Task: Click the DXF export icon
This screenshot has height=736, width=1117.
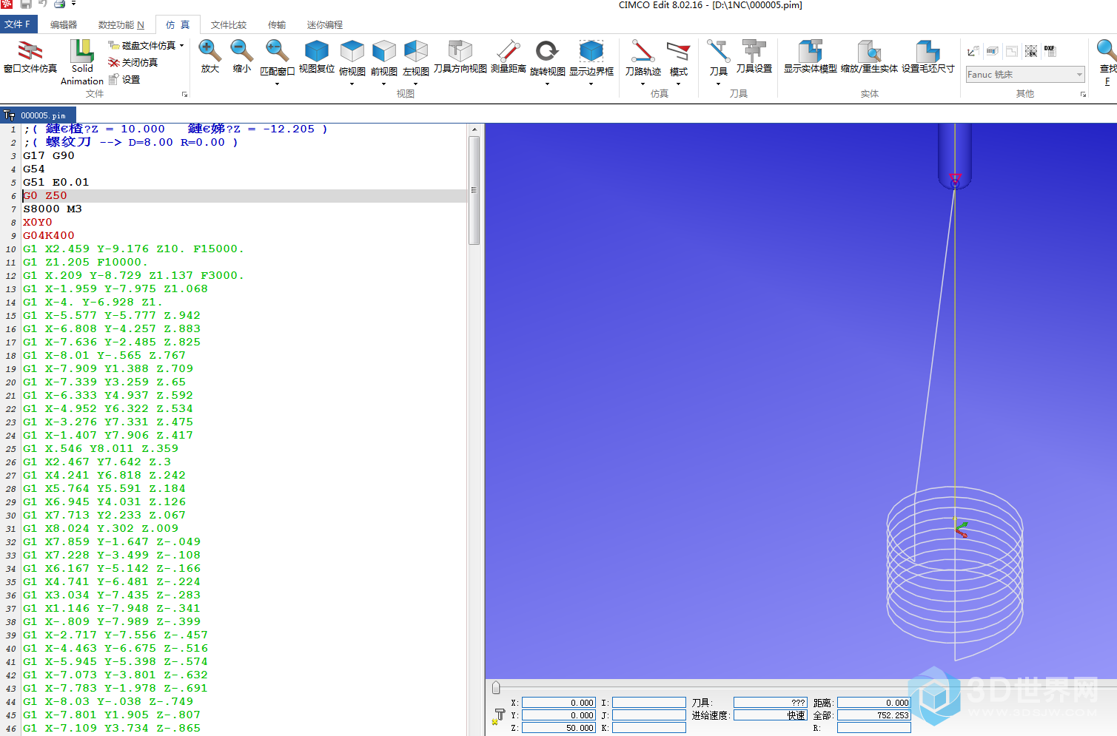Action: pyautogui.click(x=1050, y=51)
